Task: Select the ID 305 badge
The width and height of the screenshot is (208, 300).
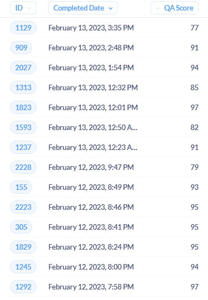Action: tap(21, 227)
